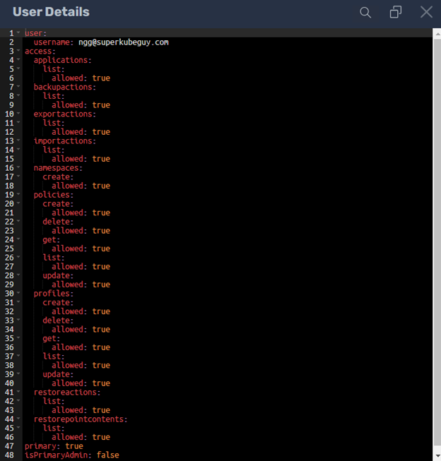Collapse profiles update on line 39
This screenshot has width=441, height=461.
click(x=18, y=373)
